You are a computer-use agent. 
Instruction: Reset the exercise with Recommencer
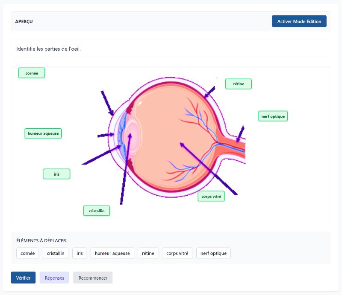pyautogui.click(x=93, y=278)
